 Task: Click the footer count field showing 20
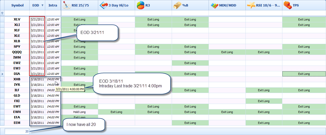[x=17, y=131]
